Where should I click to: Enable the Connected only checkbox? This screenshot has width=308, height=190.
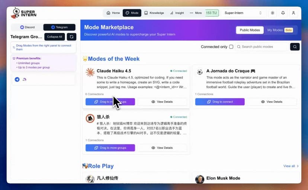tap(231, 47)
